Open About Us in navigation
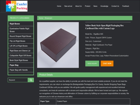This screenshot has height=105, width=140. pyautogui.click(x=79, y=6)
